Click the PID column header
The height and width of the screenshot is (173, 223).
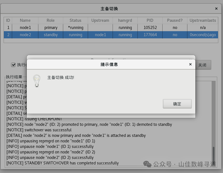pyautogui.click(x=150, y=20)
